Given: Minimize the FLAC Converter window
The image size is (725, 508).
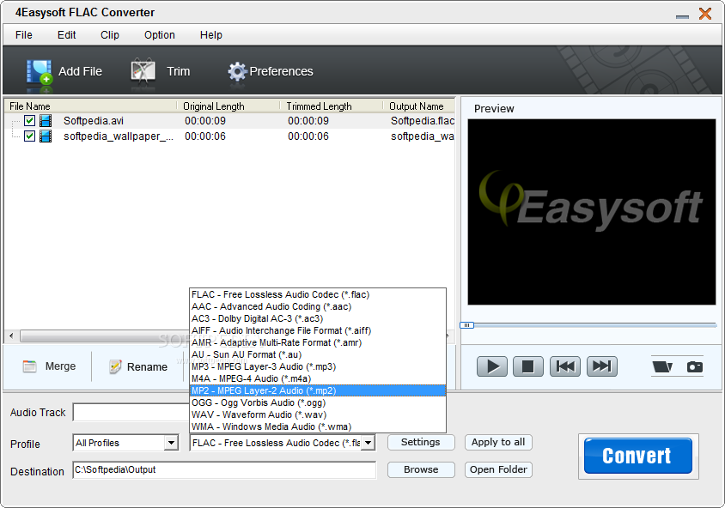Looking at the screenshot, I should click(682, 16).
